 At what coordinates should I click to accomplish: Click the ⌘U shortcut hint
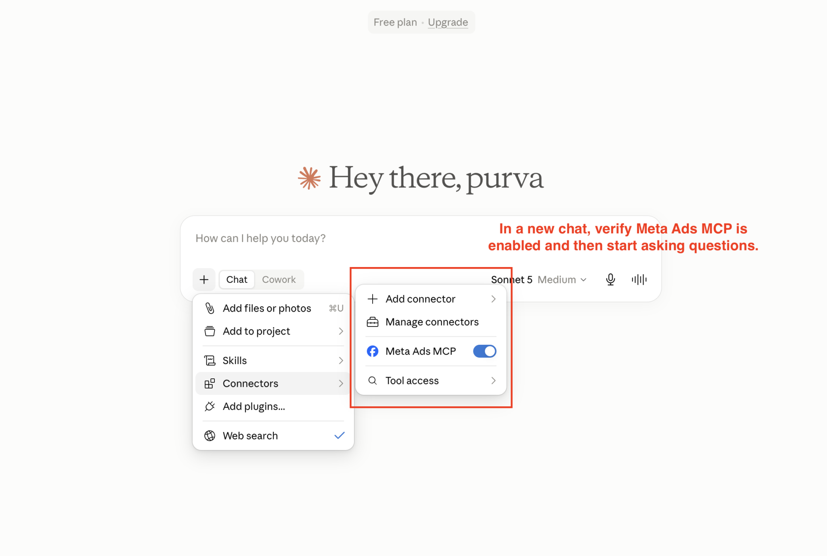point(336,308)
